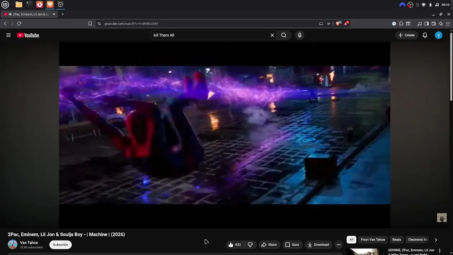The height and width of the screenshot is (255, 453).
Task: Open a new browser tab
Action: point(63,14)
